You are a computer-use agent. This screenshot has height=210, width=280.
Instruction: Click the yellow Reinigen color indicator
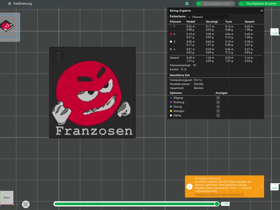click(x=171, y=111)
